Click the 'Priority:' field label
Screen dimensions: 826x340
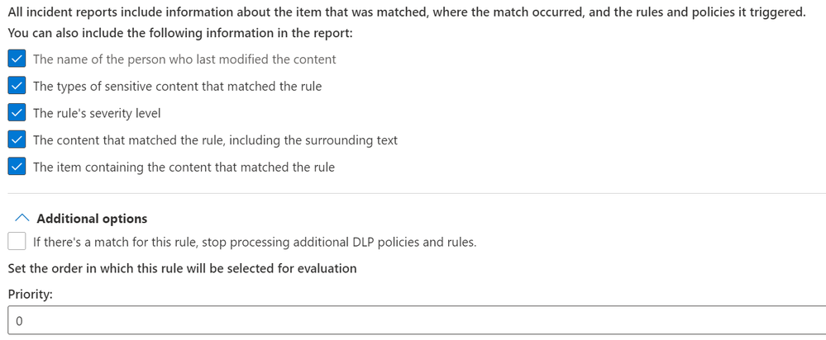coord(31,295)
